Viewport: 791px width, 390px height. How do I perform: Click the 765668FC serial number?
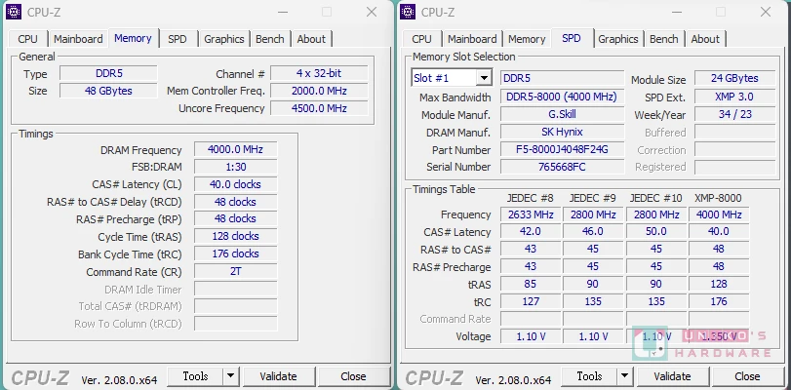coord(562,167)
